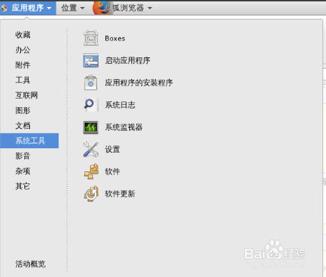Open 软件更新 update icon
Viewport: 326px width, 277px height.
click(91, 194)
